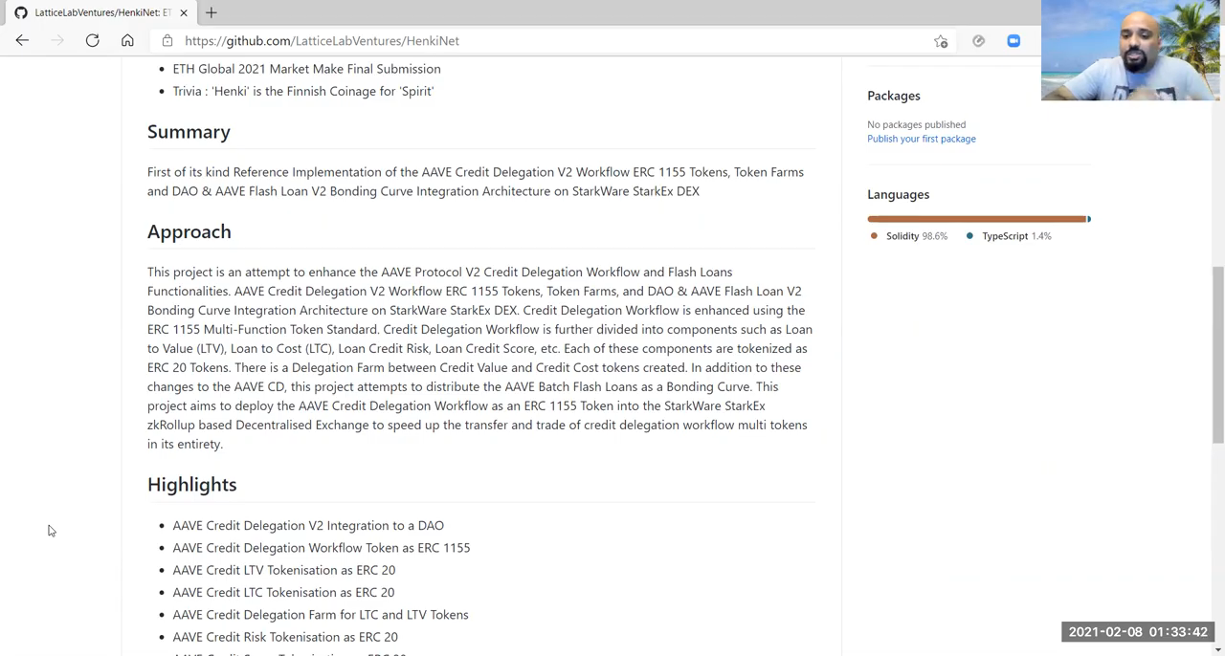Select the Trivia 'Henki' Finnish coinage bullet
Image resolution: width=1225 pixels, height=656 pixels.
tap(302, 91)
